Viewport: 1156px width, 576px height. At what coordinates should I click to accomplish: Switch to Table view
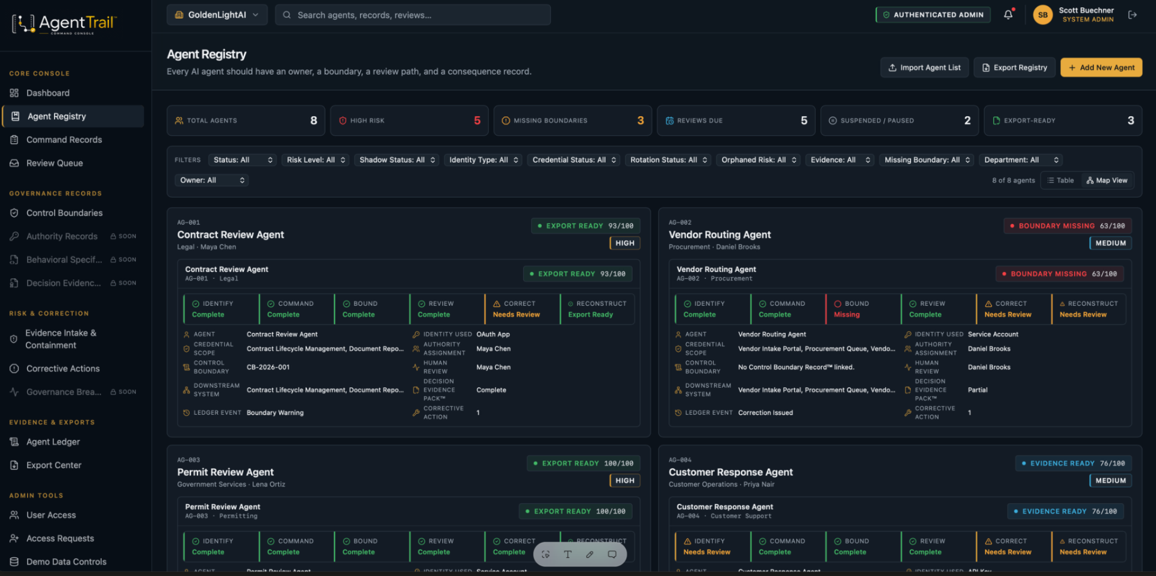pos(1061,181)
